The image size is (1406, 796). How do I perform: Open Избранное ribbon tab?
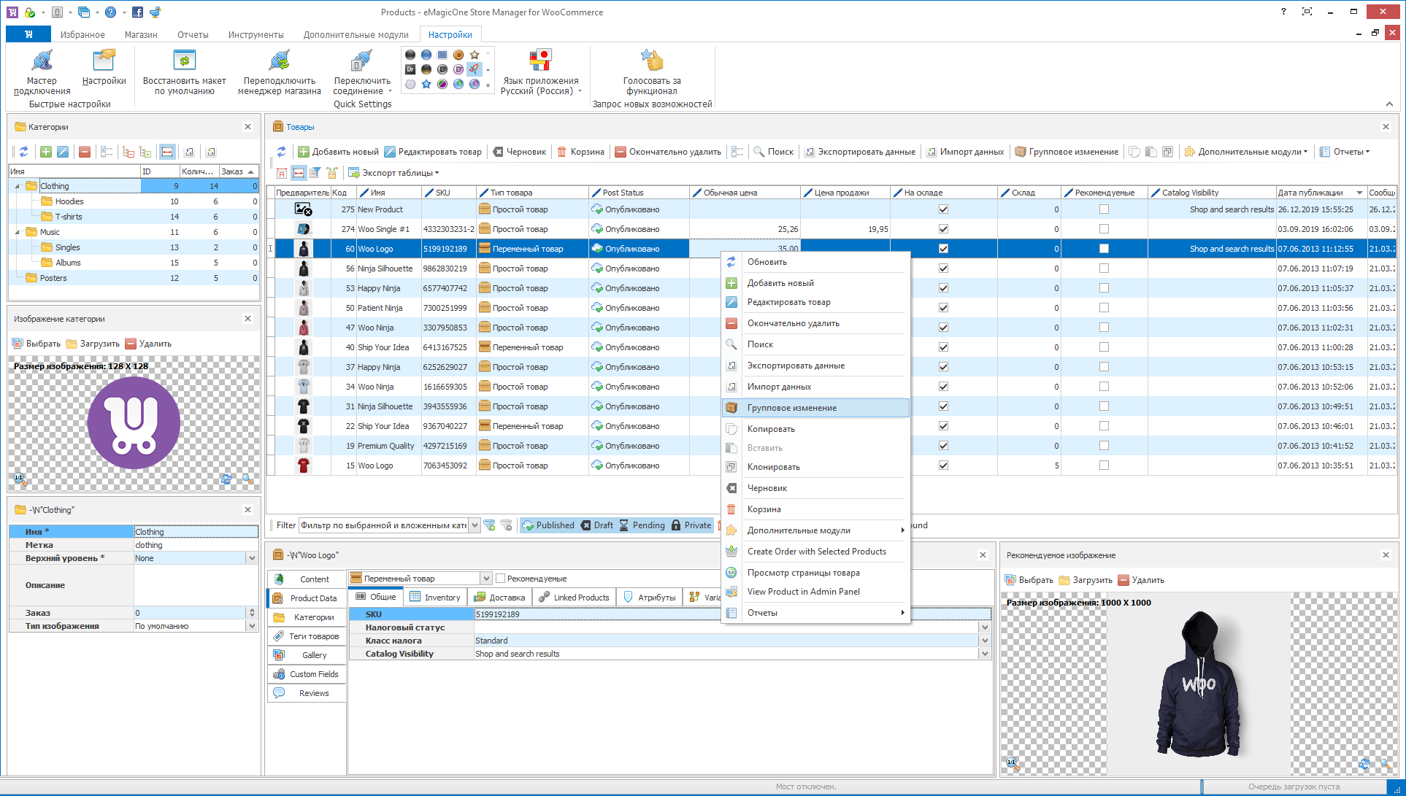82,34
